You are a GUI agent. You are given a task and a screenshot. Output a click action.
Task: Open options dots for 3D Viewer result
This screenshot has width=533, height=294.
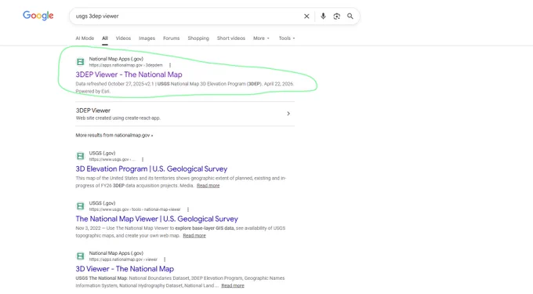click(165, 260)
